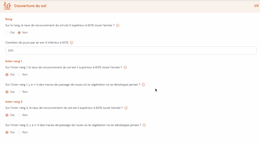260x143 pixels.
Task: Choose Non for Inter-rang 1 coverage
Action: pyautogui.click(x=19, y=75)
